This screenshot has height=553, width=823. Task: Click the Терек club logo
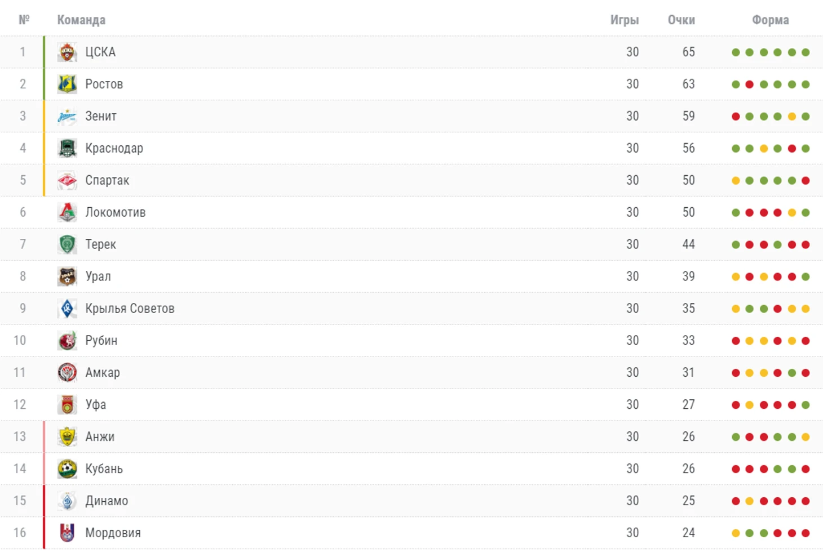[x=67, y=244]
